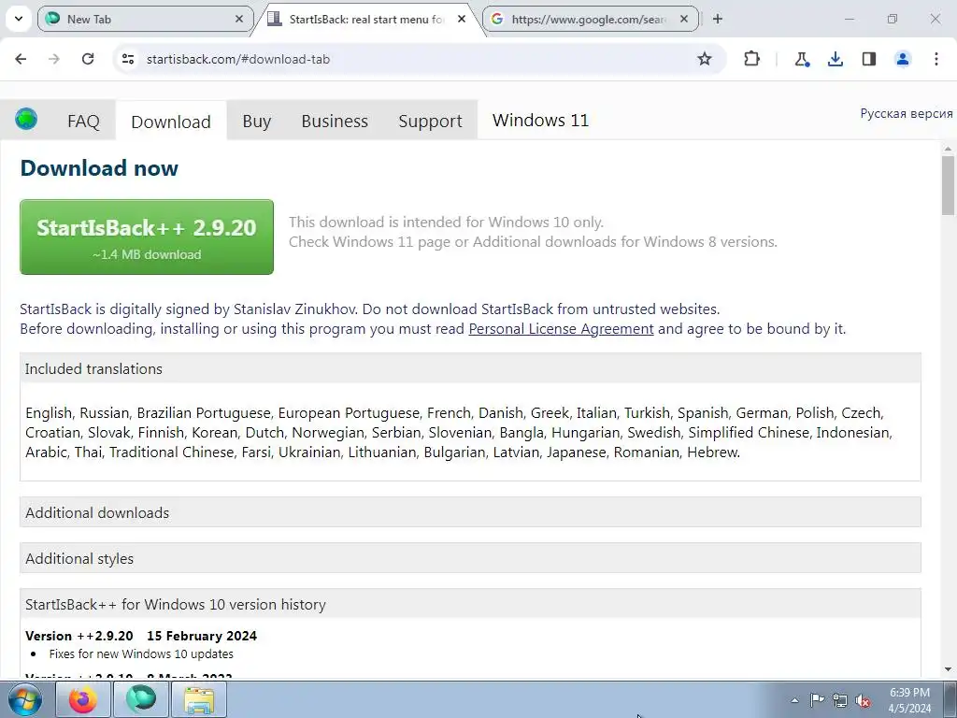Viewport: 957px width, 718px height.
Task: Click 'This download is intended for Windows 10 only.'
Action: click(x=446, y=222)
